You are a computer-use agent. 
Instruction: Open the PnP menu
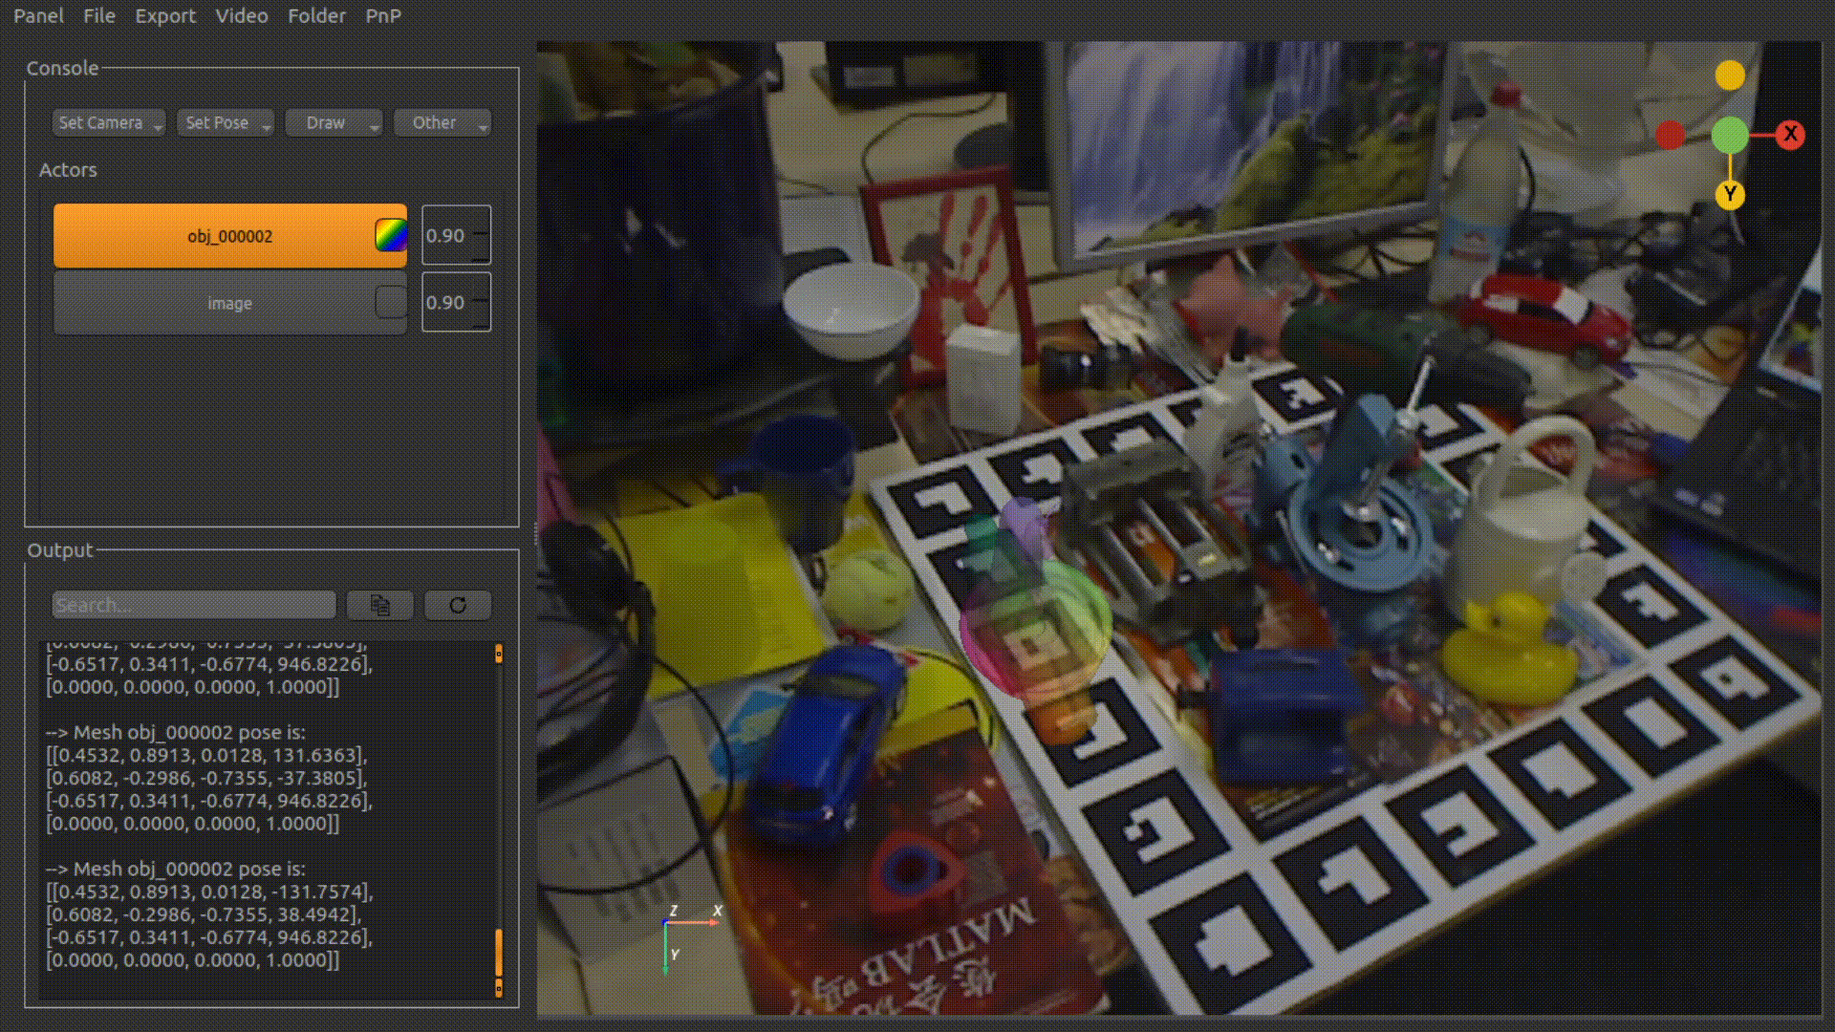coord(383,15)
